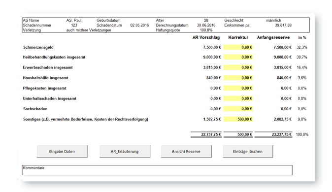Screen dimensions: 332x192
Task: Click Geschlecht value männlich
Action: [273, 20]
